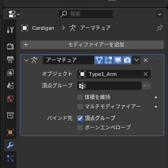Open the World properties tab
The width and height of the screenshot is (168, 168).
[10, 99]
